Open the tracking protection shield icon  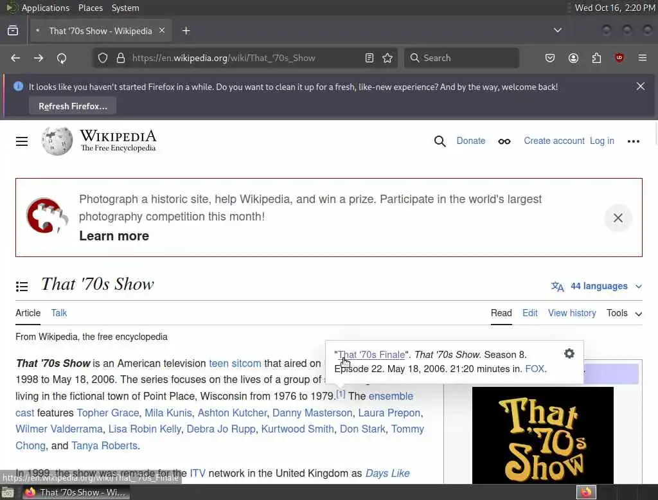[103, 58]
